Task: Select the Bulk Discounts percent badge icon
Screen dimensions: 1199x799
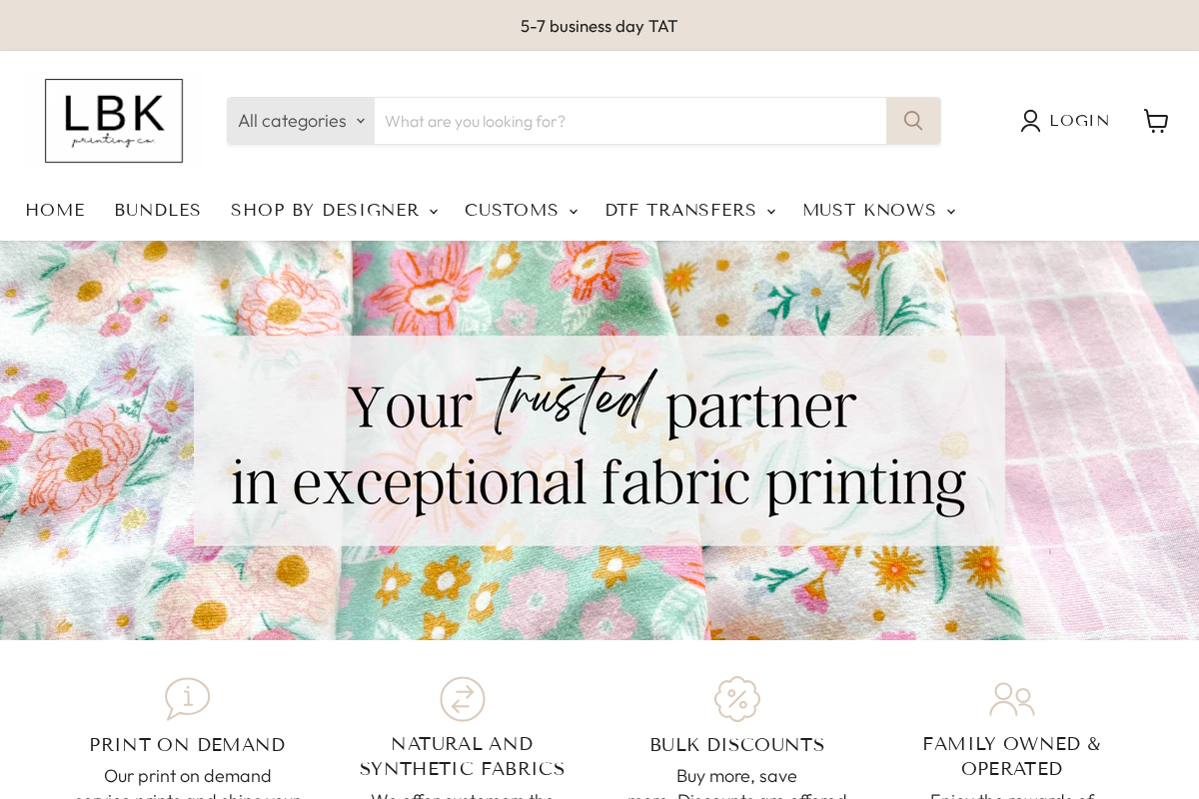Action: point(736,699)
